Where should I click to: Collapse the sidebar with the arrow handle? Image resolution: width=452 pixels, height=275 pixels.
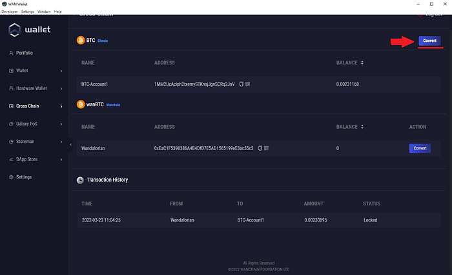click(x=71, y=144)
